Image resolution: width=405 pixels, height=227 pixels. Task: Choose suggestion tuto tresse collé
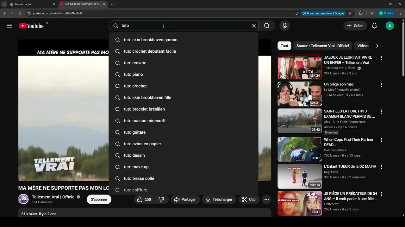(x=184, y=178)
